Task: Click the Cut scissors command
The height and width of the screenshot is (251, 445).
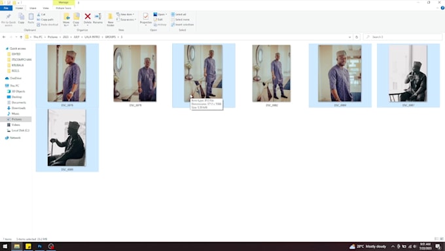Action: click(41, 14)
